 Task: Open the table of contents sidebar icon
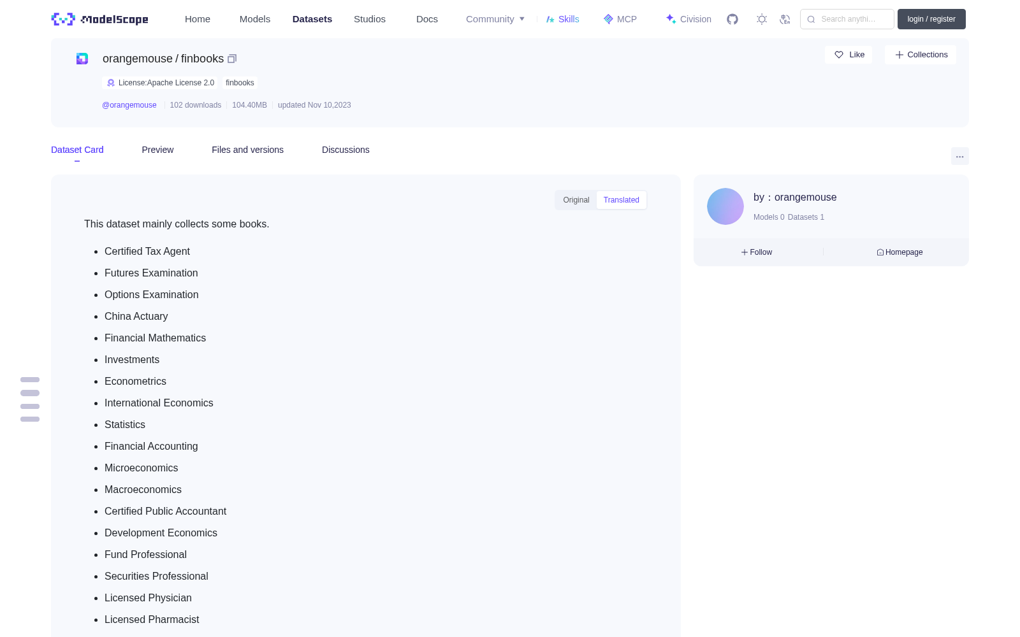click(30, 399)
